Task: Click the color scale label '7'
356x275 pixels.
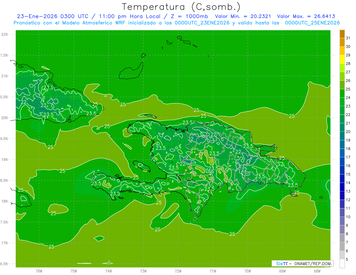Action: [x=347, y=243]
